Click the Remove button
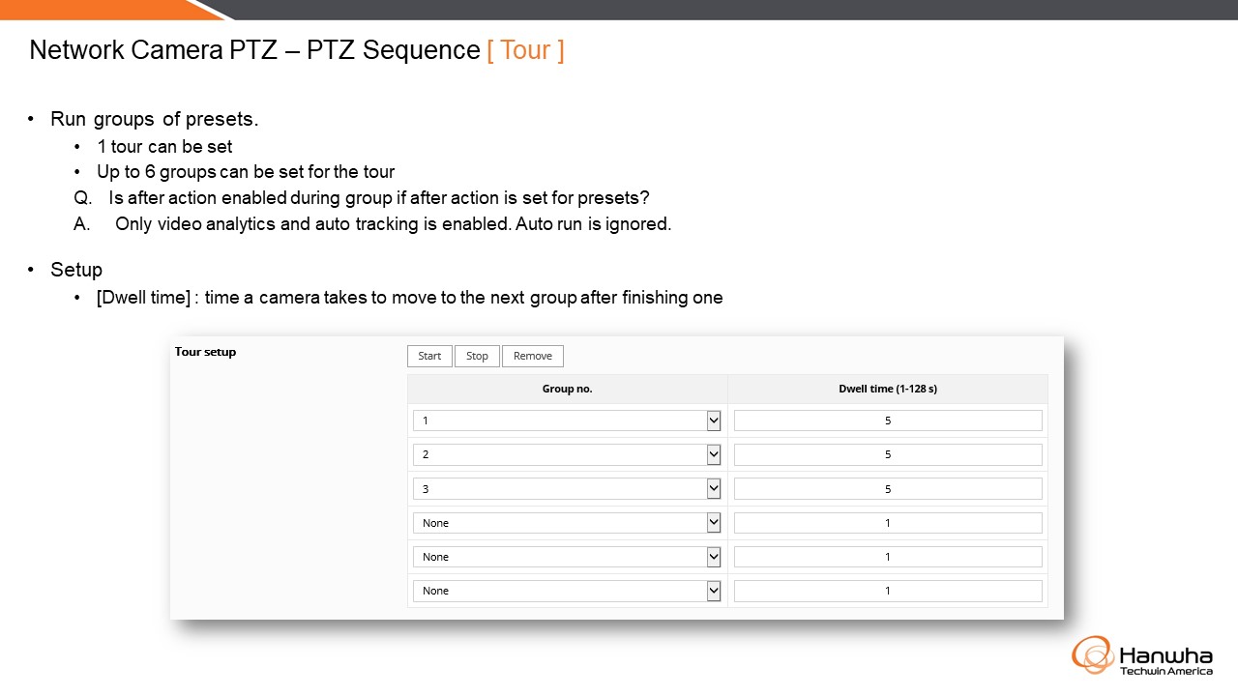This screenshot has width=1238, height=696. (533, 356)
